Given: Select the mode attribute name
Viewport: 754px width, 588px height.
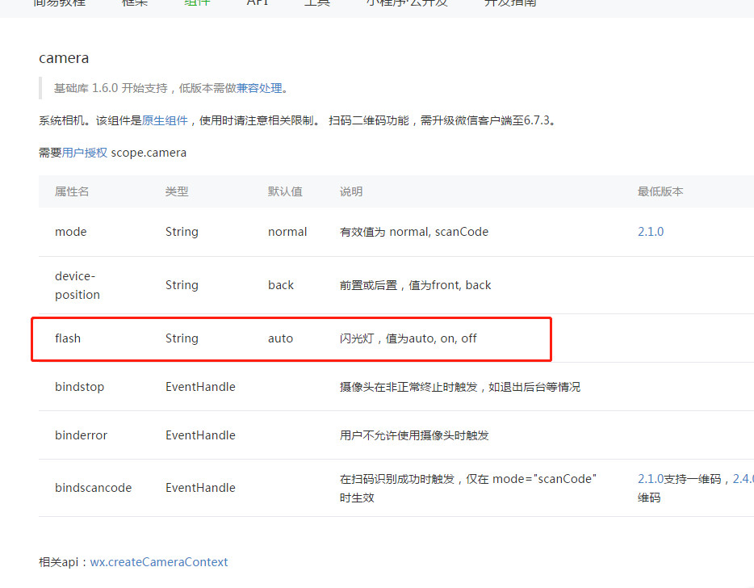Looking at the screenshot, I should [71, 232].
